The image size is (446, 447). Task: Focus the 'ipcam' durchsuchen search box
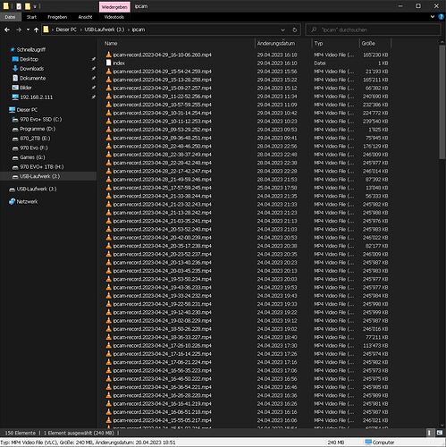(373, 30)
